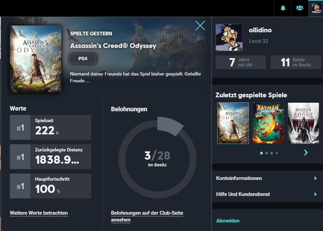Click ollidino's large profile picture
Image resolution: width=323 pixels, height=231 pixels.
229,37
